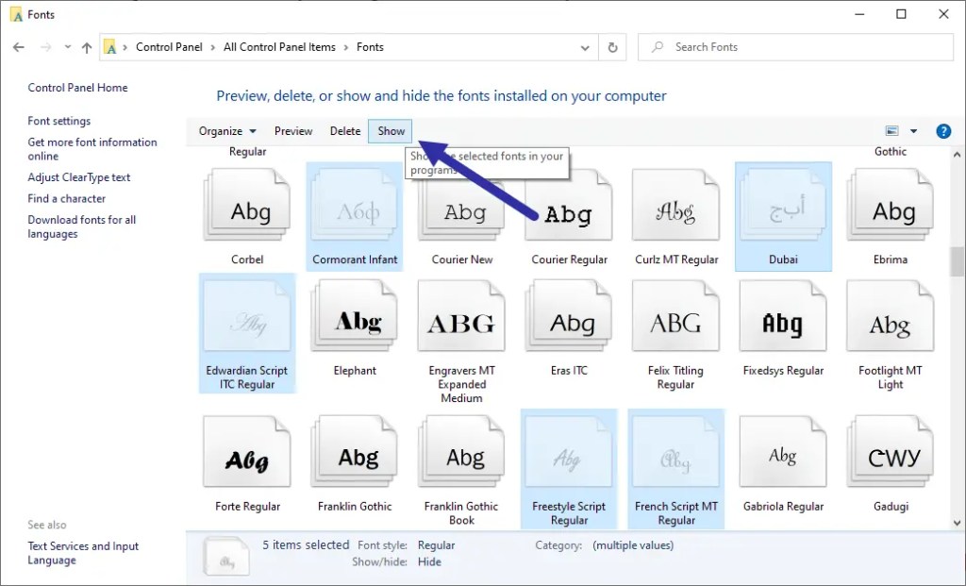This screenshot has width=966, height=586.
Task: Select the Felix Titling Regular font icon
Action: tap(675, 316)
